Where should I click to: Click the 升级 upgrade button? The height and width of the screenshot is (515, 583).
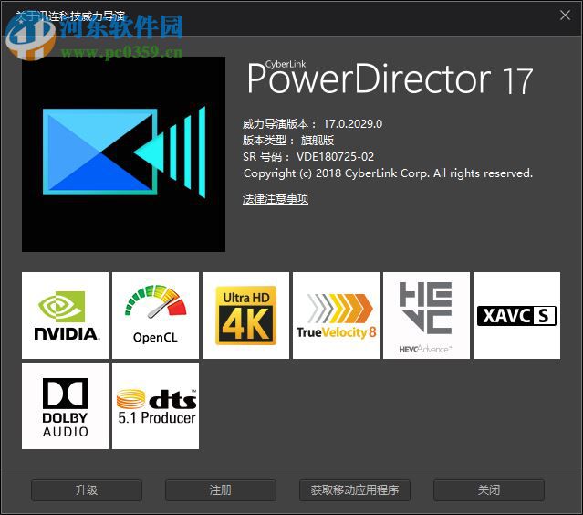point(87,490)
